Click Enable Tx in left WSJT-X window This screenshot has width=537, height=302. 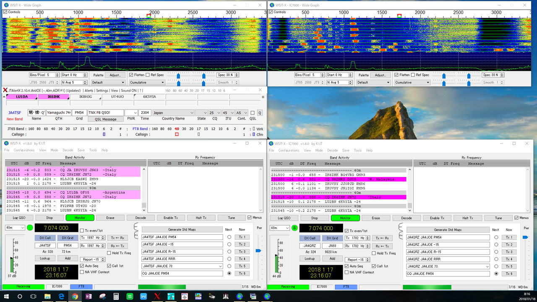171,218
